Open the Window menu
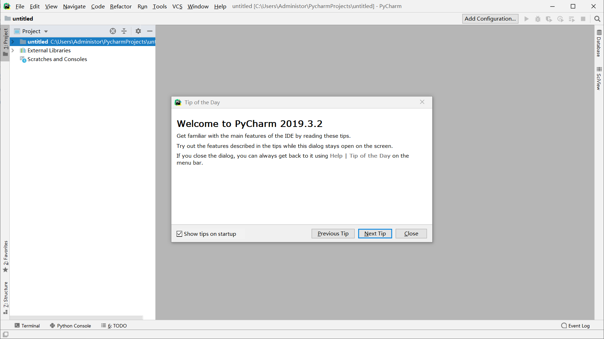604x339 pixels. coord(198,6)
